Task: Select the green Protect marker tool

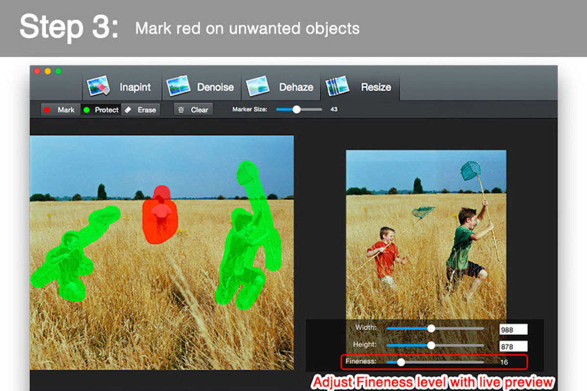Action: 100,110
